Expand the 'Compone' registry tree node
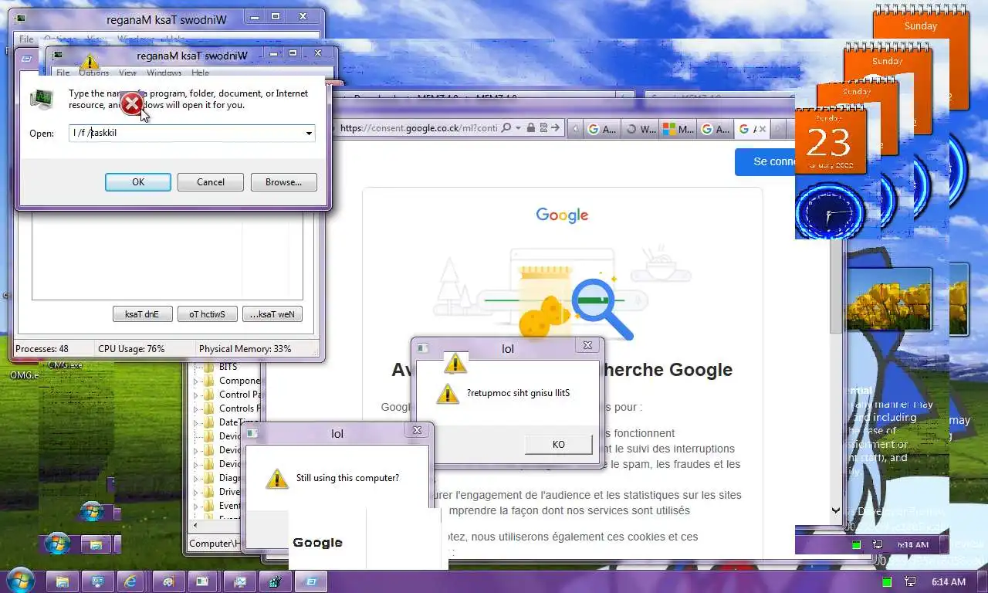 [195, 381]
